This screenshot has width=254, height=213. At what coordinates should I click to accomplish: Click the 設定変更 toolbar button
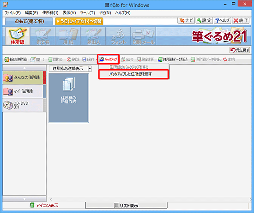pyautogui.click(x=145, y=59)
